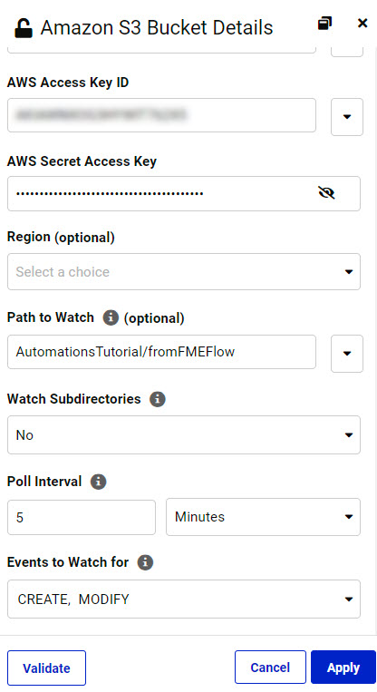Close the Amazon S3 Bucket Details panel
The width and height of the screenshot is (377, 692).
coord(362,23)
